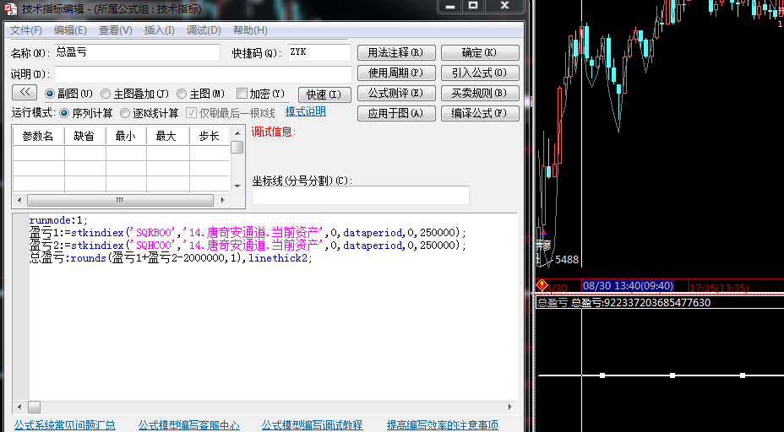Click parameter table scroll up arrow
The width and height of the screenshot is (784, 432).
tap(237, 133)
